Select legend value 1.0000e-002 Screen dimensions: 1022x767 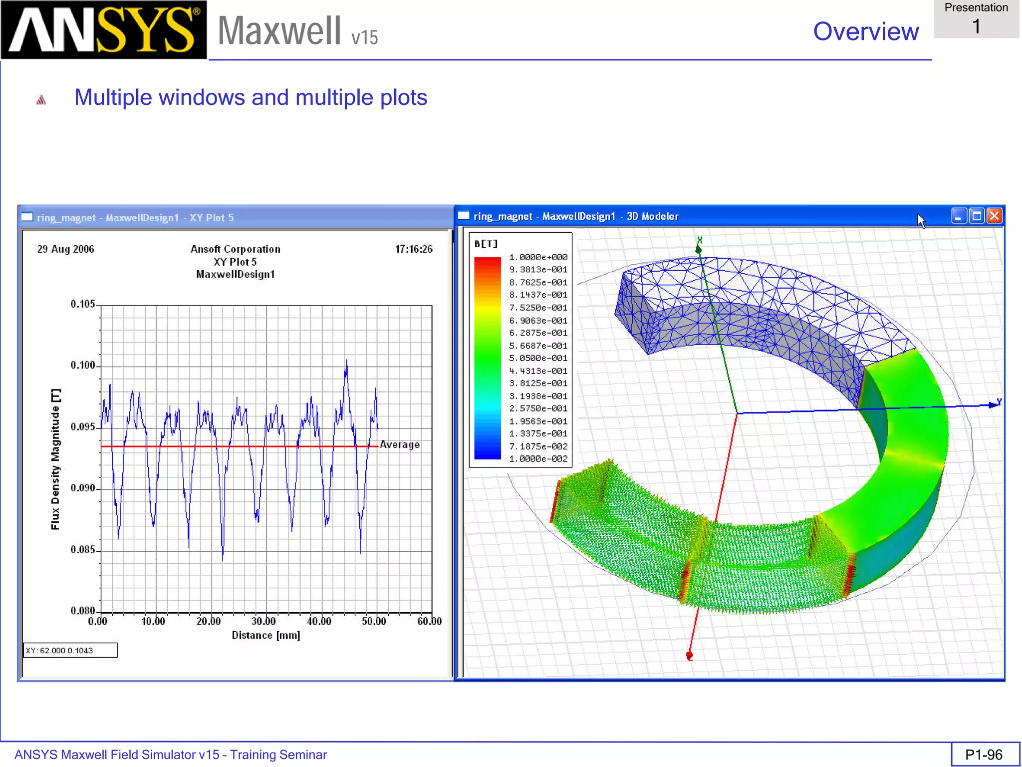538,459
